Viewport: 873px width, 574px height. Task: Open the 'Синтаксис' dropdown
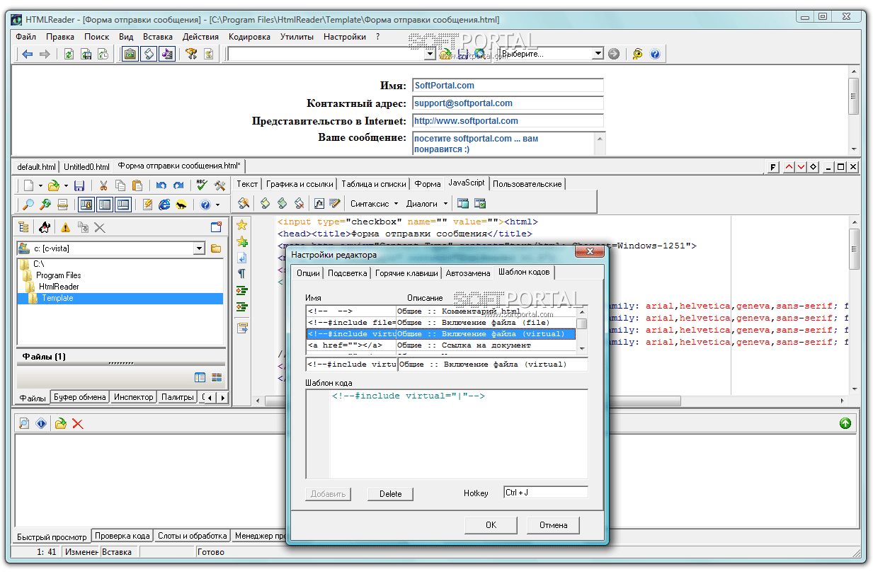374,204
